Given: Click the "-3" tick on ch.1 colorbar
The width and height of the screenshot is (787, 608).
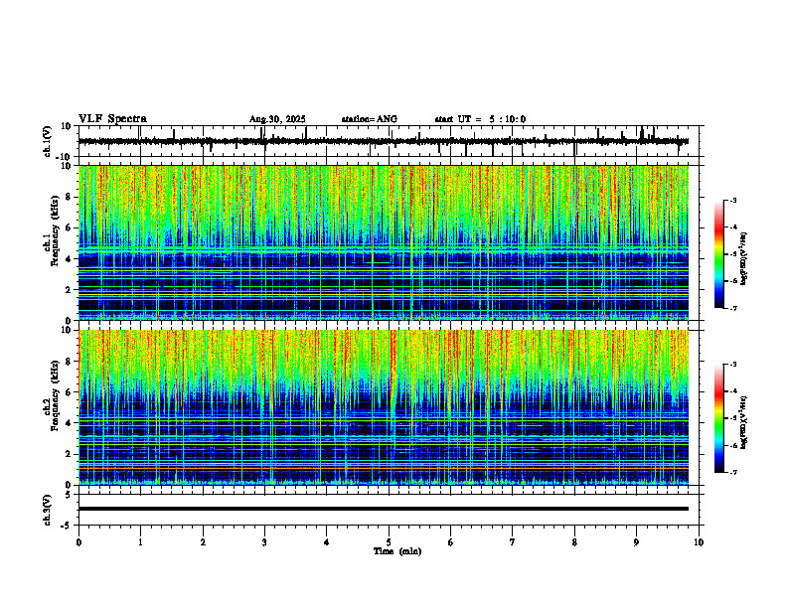Looking at the screenshot, I should tap(733, 200).
